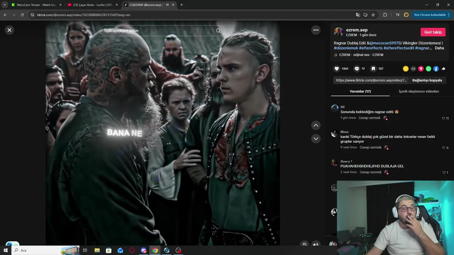Open Chrome extensions puzzle icon

(x=385, y=15)
